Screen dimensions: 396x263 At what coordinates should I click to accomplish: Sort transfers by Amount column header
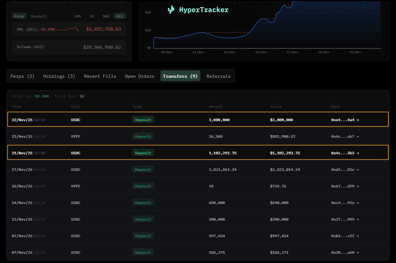[216, 106]
